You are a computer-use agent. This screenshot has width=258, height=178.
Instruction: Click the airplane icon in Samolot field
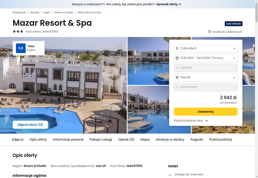177,68
